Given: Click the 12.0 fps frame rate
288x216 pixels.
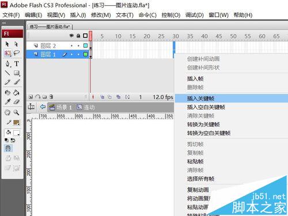Looking at the screenshot, I should point(162,97).
